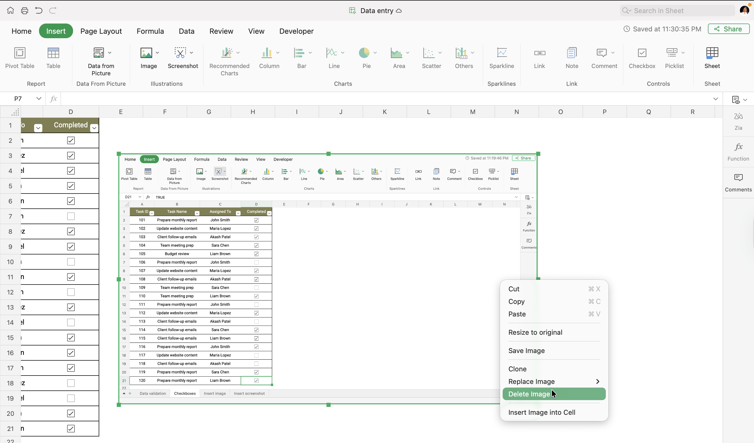Switch to the Page Layout tab
Image resolution: width=754 pixels, height=443 pixels.
pyautogui.click(x=101, y=31)
